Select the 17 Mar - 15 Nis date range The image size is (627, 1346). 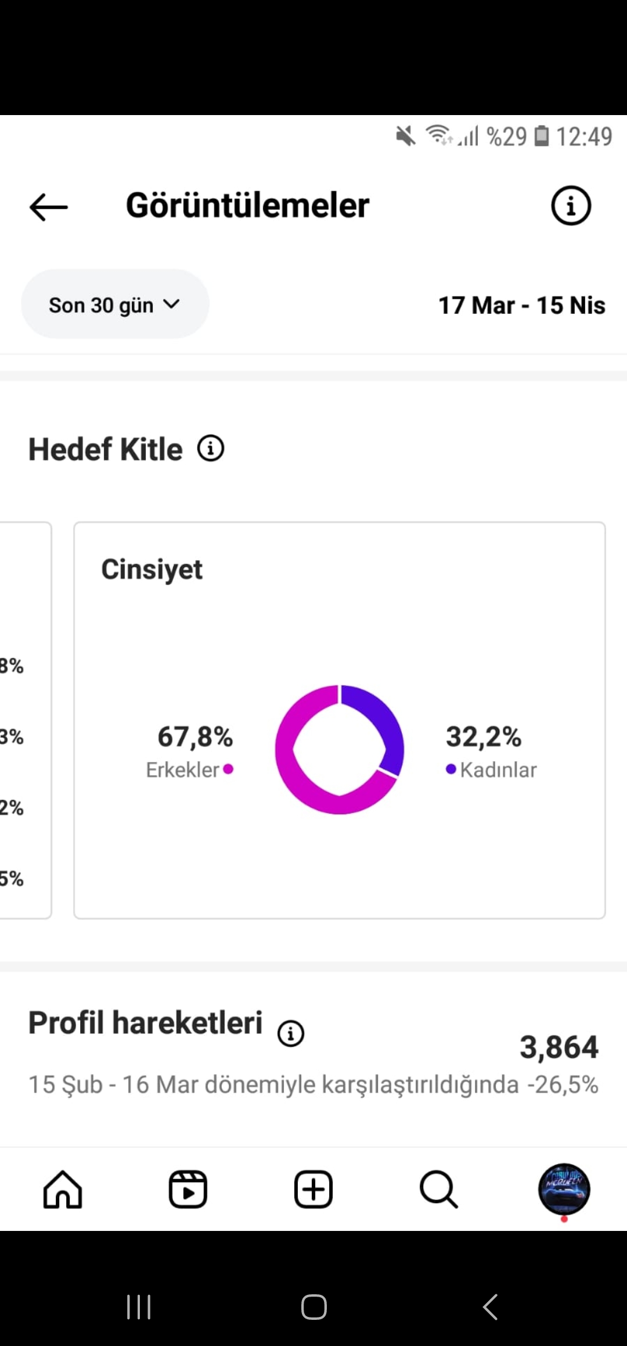coord(522,305)
